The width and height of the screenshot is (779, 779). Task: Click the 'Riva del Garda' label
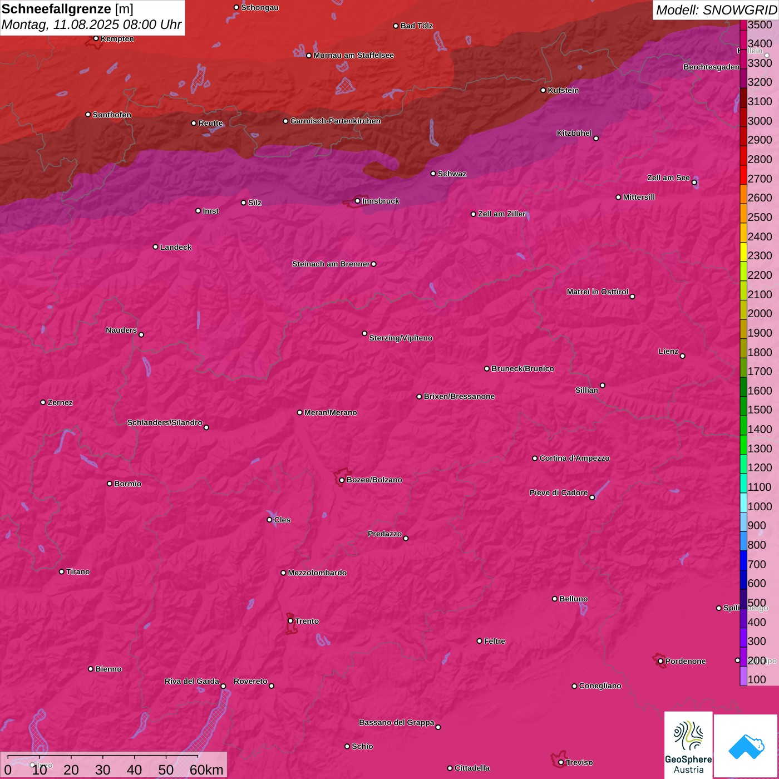point(192,681)
